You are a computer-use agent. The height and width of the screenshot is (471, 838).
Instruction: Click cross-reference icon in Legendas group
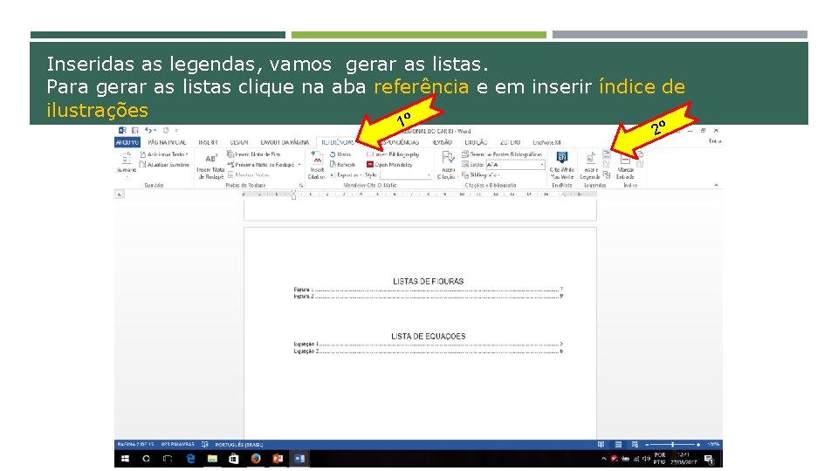(607, 174)
